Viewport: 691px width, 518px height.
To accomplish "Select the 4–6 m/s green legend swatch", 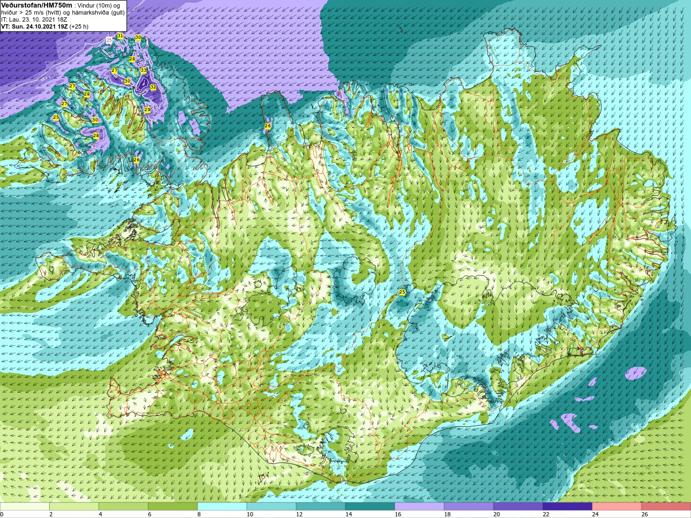I will (124, 507).
